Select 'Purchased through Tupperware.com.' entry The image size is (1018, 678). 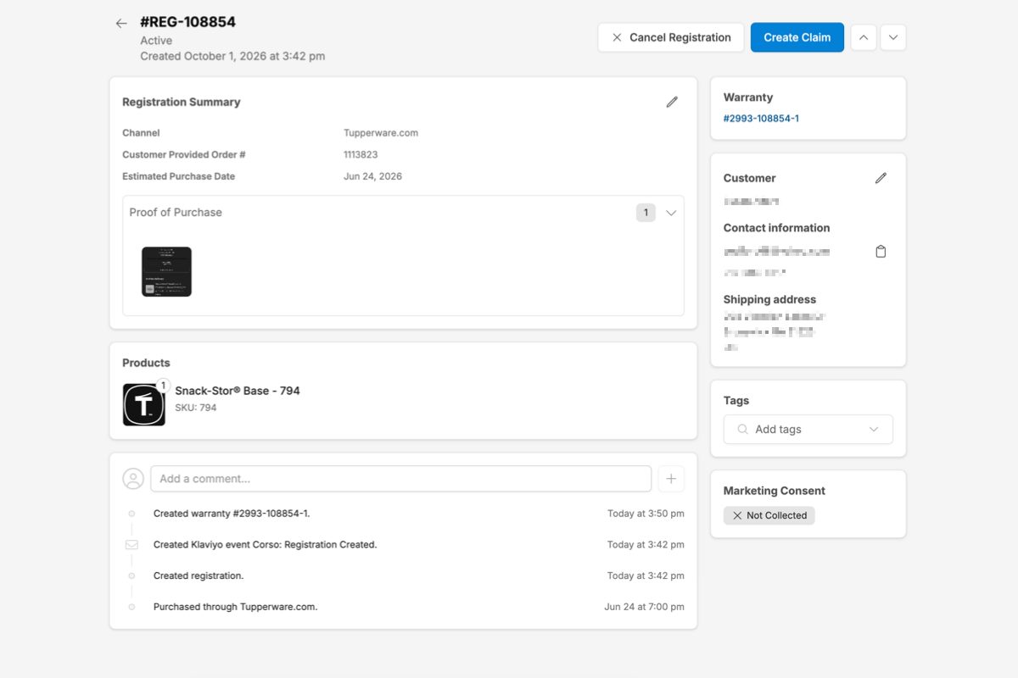(235, 607)
